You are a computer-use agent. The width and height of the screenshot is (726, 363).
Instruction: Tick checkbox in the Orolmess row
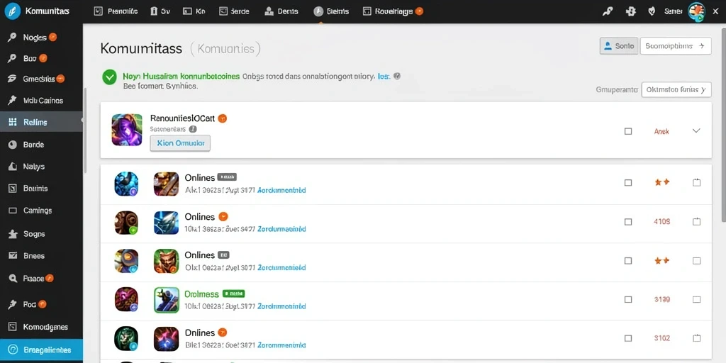pos(628,300)
